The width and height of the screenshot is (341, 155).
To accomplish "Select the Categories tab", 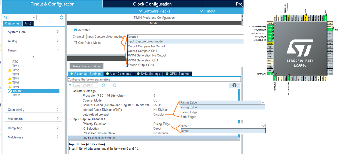I will pos(12,24).
